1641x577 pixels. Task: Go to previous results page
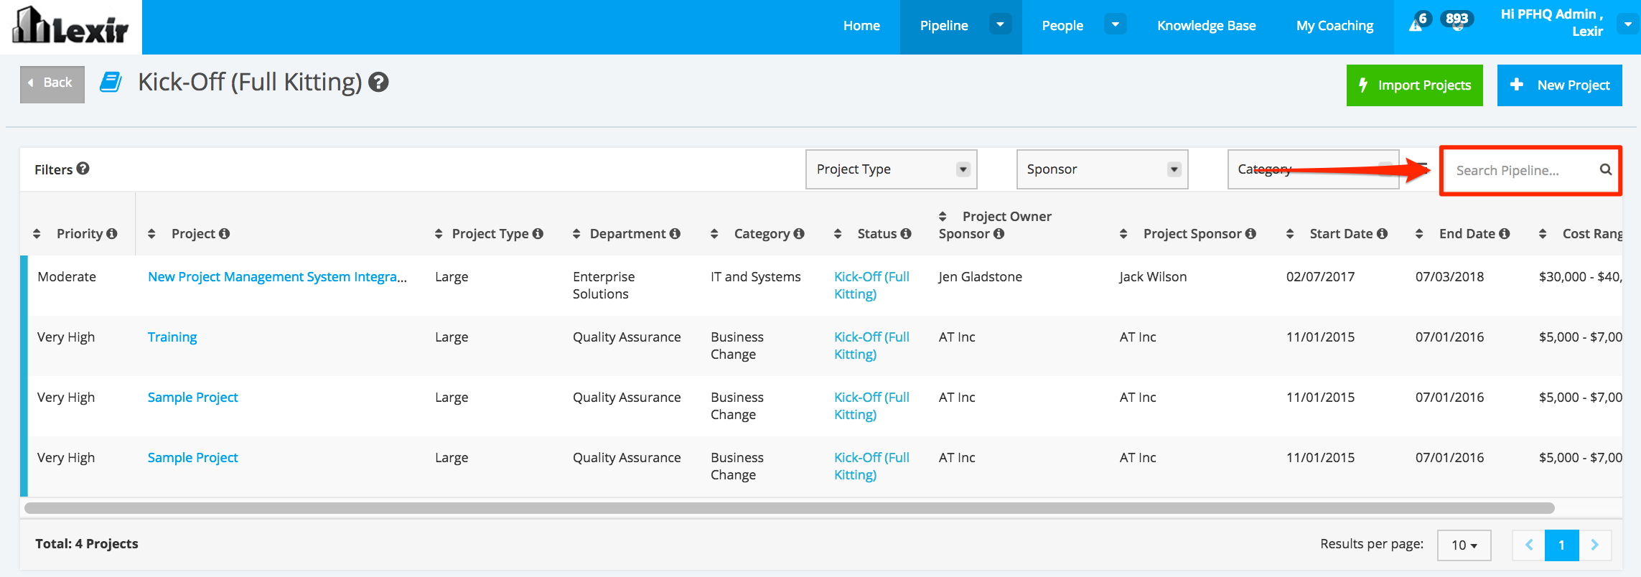(x=1529, y=545)
